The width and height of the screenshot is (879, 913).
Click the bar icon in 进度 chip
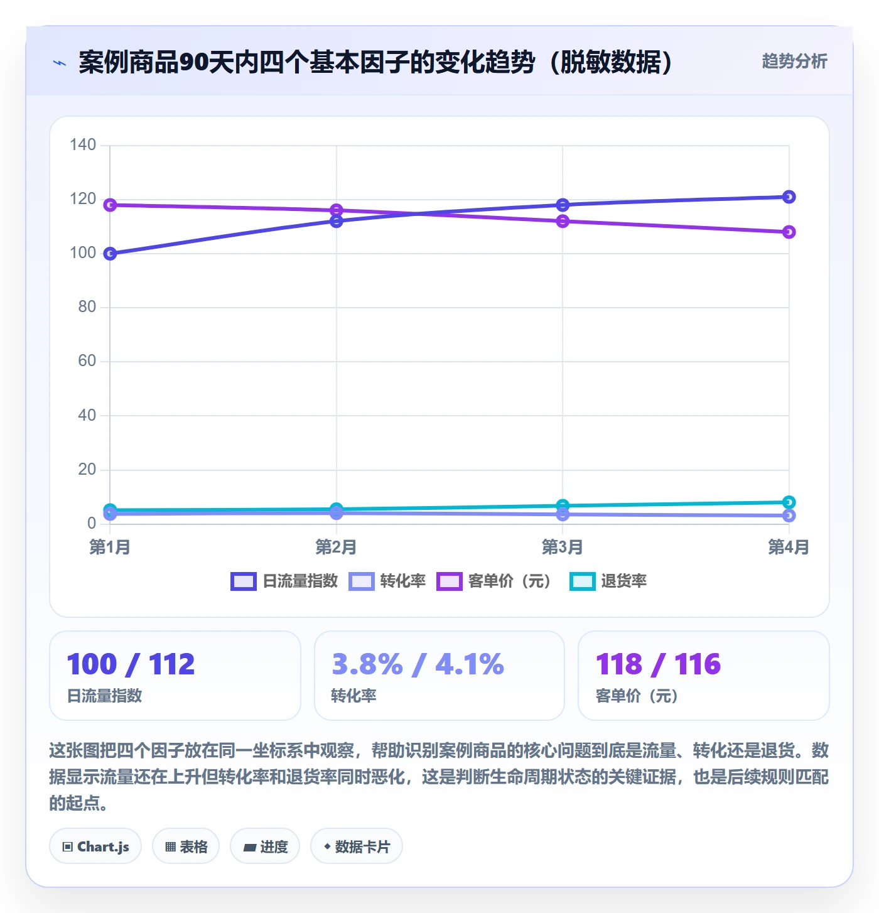click(x=250, y=848)
